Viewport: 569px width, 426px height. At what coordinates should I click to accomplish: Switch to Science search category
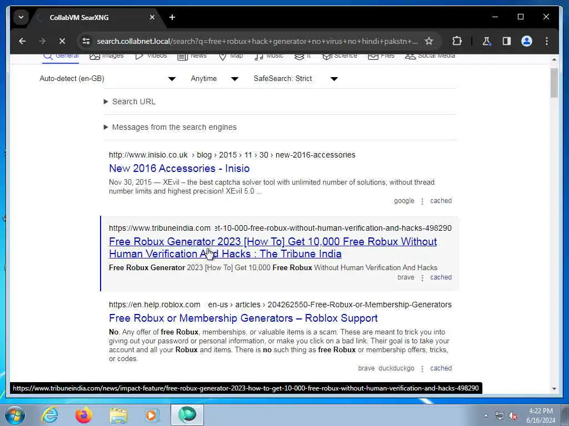tap(340, 56)
